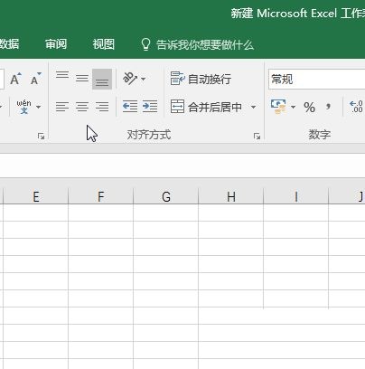Viewport: 365px width, 369px height.
Task: Switch to the 数据 tab
Action: pos(9,44)
